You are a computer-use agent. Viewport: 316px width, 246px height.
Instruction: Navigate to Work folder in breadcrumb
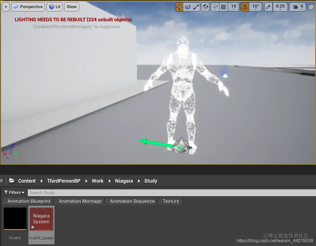(97, 181)
